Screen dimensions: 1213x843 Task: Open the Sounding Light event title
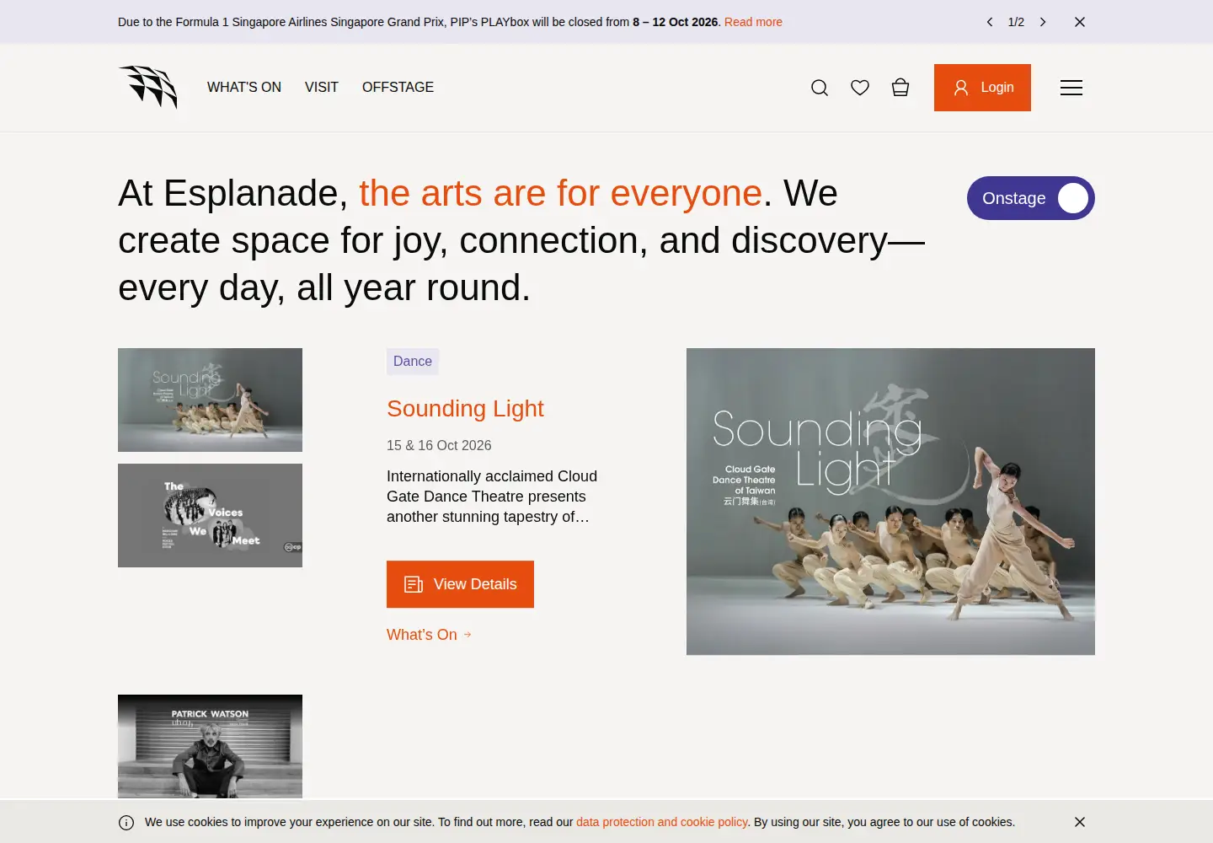[465, 409]
